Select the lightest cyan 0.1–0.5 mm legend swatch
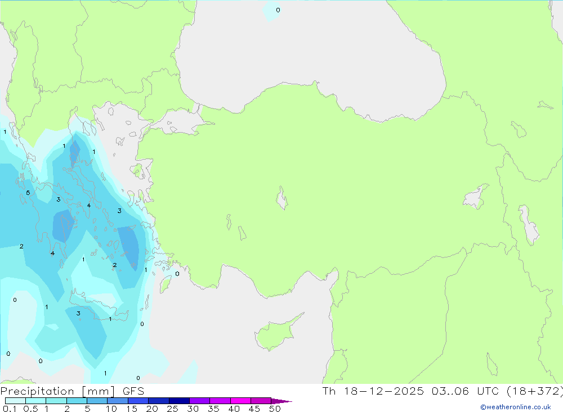 pyautogui.click(x=15, y=401)
